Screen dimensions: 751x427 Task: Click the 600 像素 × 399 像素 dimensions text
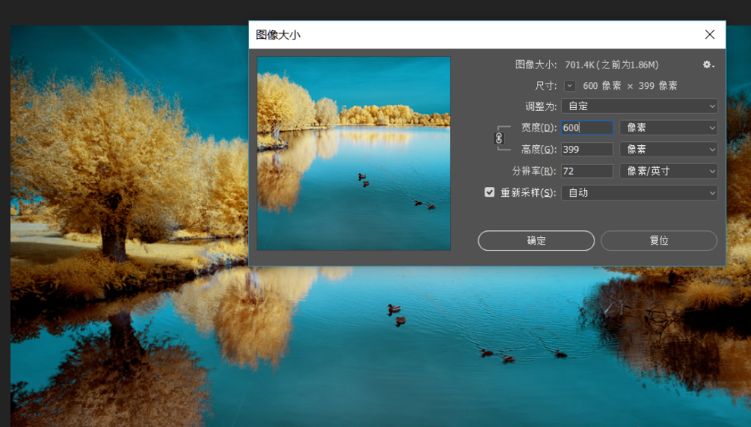click(x=630, y=86)
